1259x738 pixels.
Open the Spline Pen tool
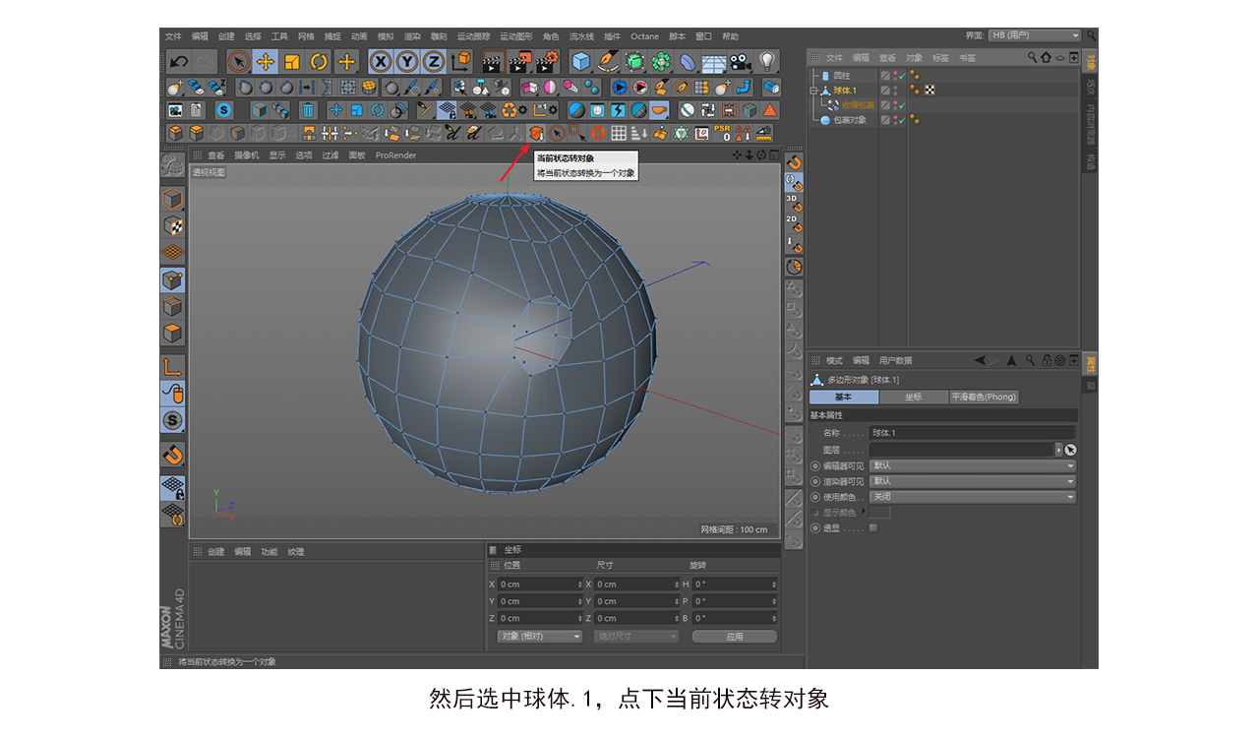[608, 62]
